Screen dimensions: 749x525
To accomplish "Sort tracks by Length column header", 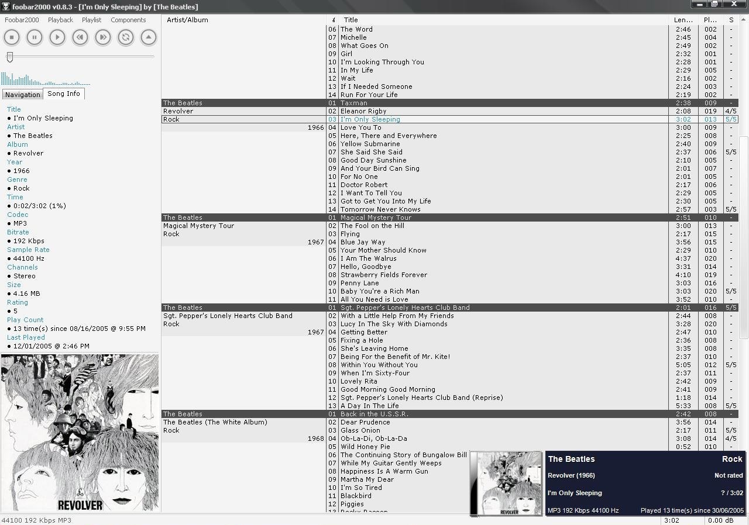I will (682, 19).
